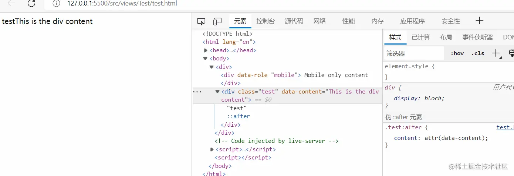Select the live-server injected comment line

277,141
